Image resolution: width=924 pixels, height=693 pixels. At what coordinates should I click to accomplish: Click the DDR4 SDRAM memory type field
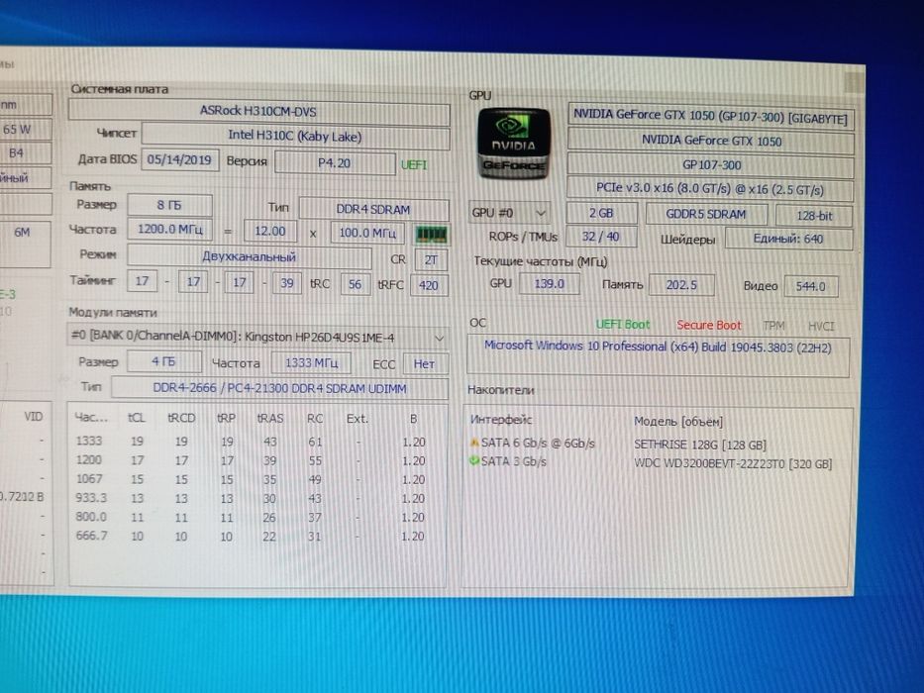click(373, 209)
